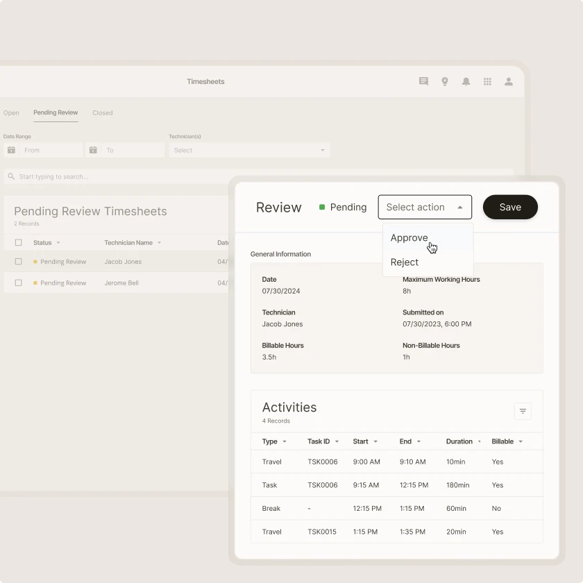Click the date value 07/30/2024
The width and height of the screenshot is (583, 583).
click(281, 291)
